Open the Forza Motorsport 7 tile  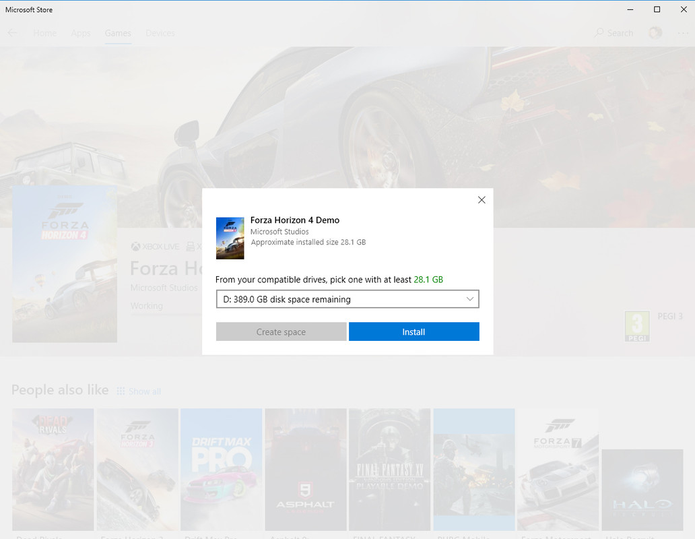558,470
